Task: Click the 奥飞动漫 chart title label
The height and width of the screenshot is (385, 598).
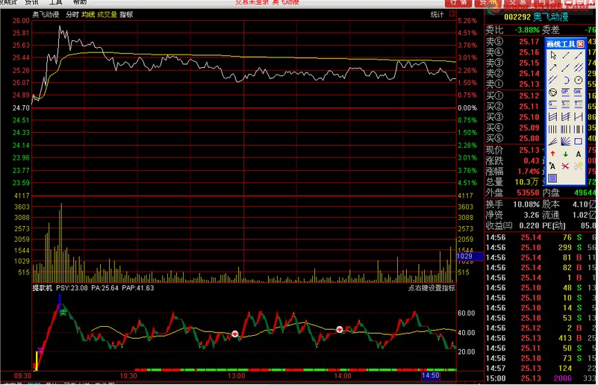Action: pyautogui.click(x=46, y=14)
